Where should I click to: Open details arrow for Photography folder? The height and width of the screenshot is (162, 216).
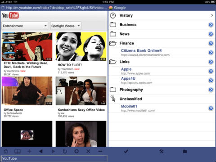click(x=211, y=90)
